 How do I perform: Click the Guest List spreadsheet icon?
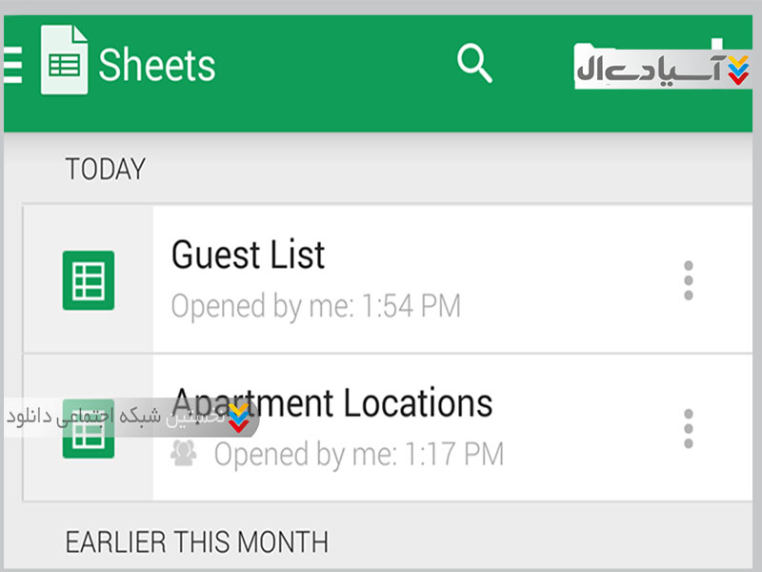click(x=88, y=280)
